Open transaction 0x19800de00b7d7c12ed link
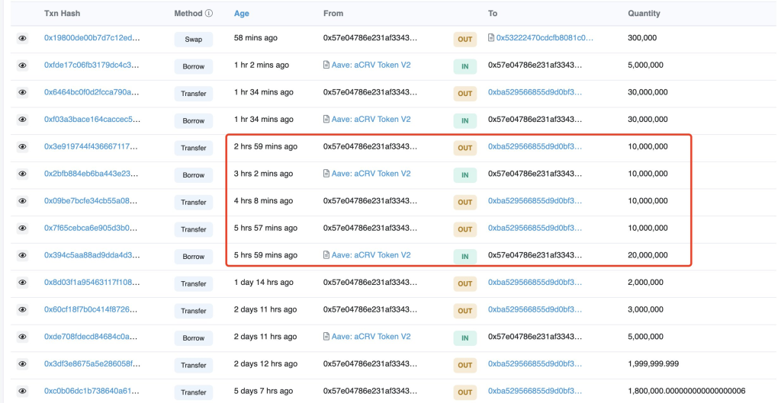Screen dimensions: 781x403 point(92,38)
